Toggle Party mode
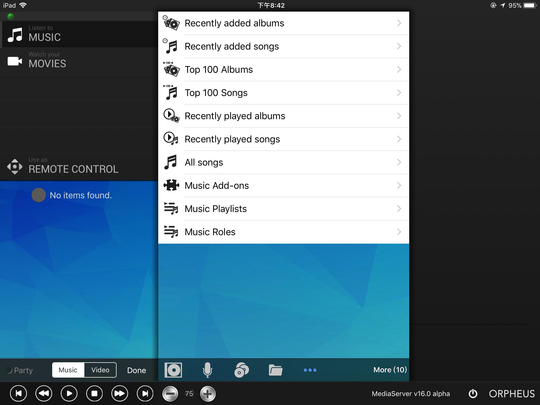The image size is (540, 405). point(20,370)
